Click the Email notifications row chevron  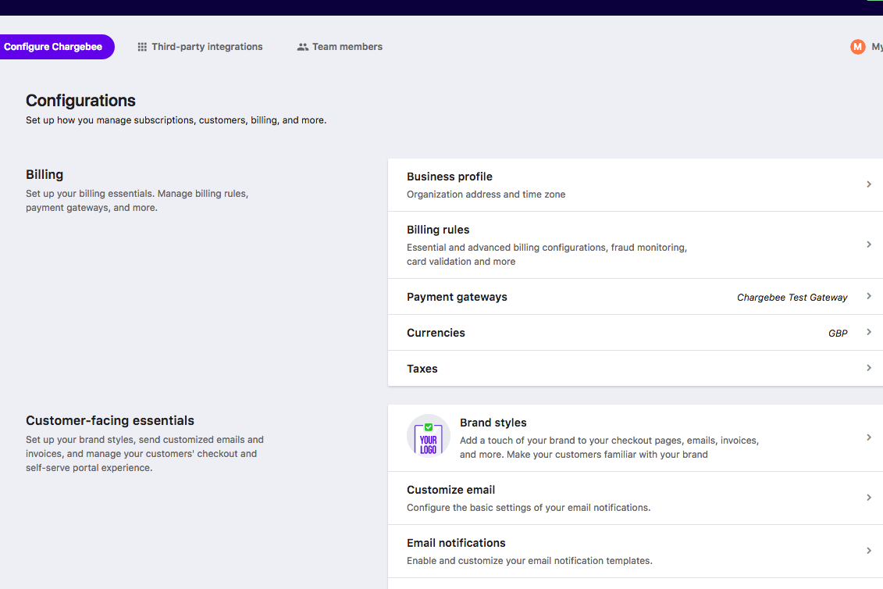coord(869,551)
